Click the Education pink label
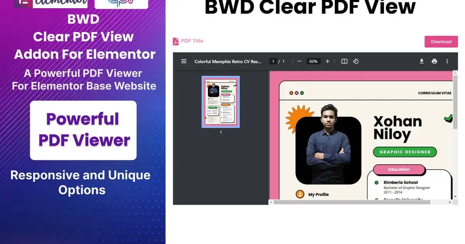 click(x=399, y=170)
